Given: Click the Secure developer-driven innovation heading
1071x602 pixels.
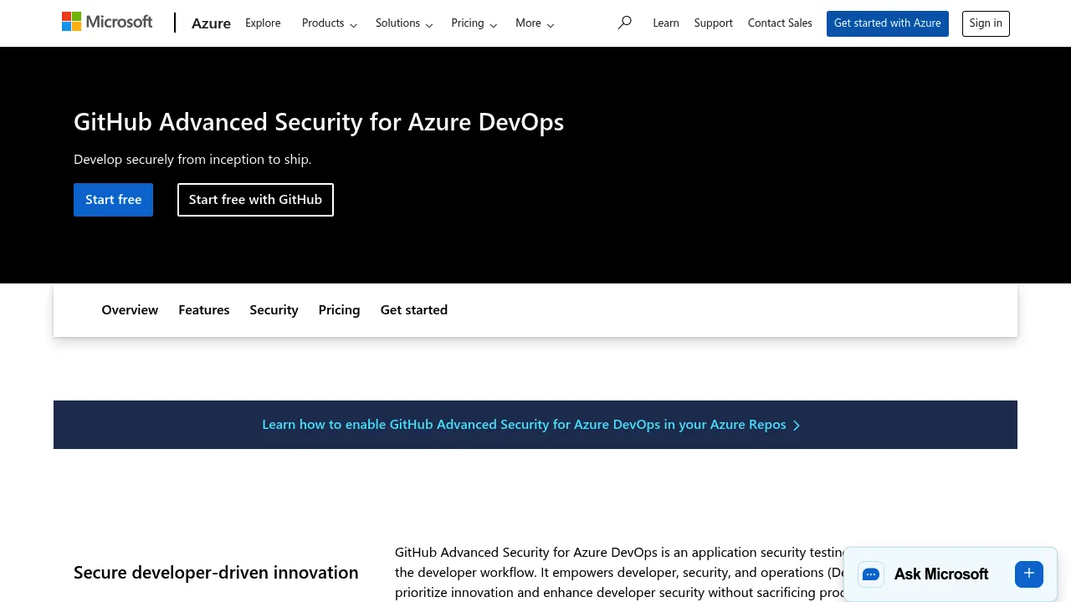Looking at the screenshot, I should 216,573.
